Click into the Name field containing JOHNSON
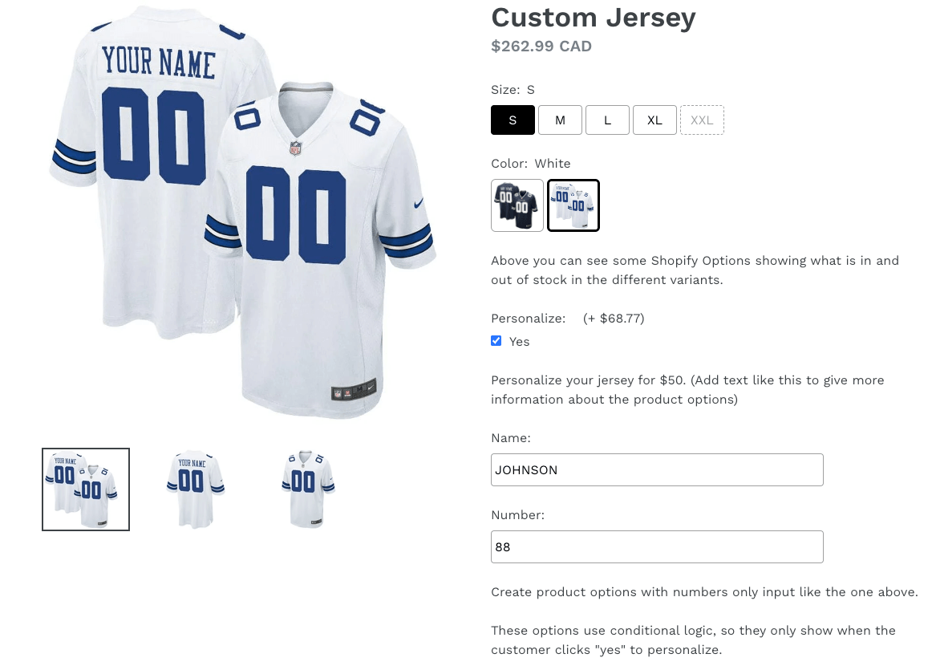Viewport: 932px width, 666px height. click(x=657, y=470)
